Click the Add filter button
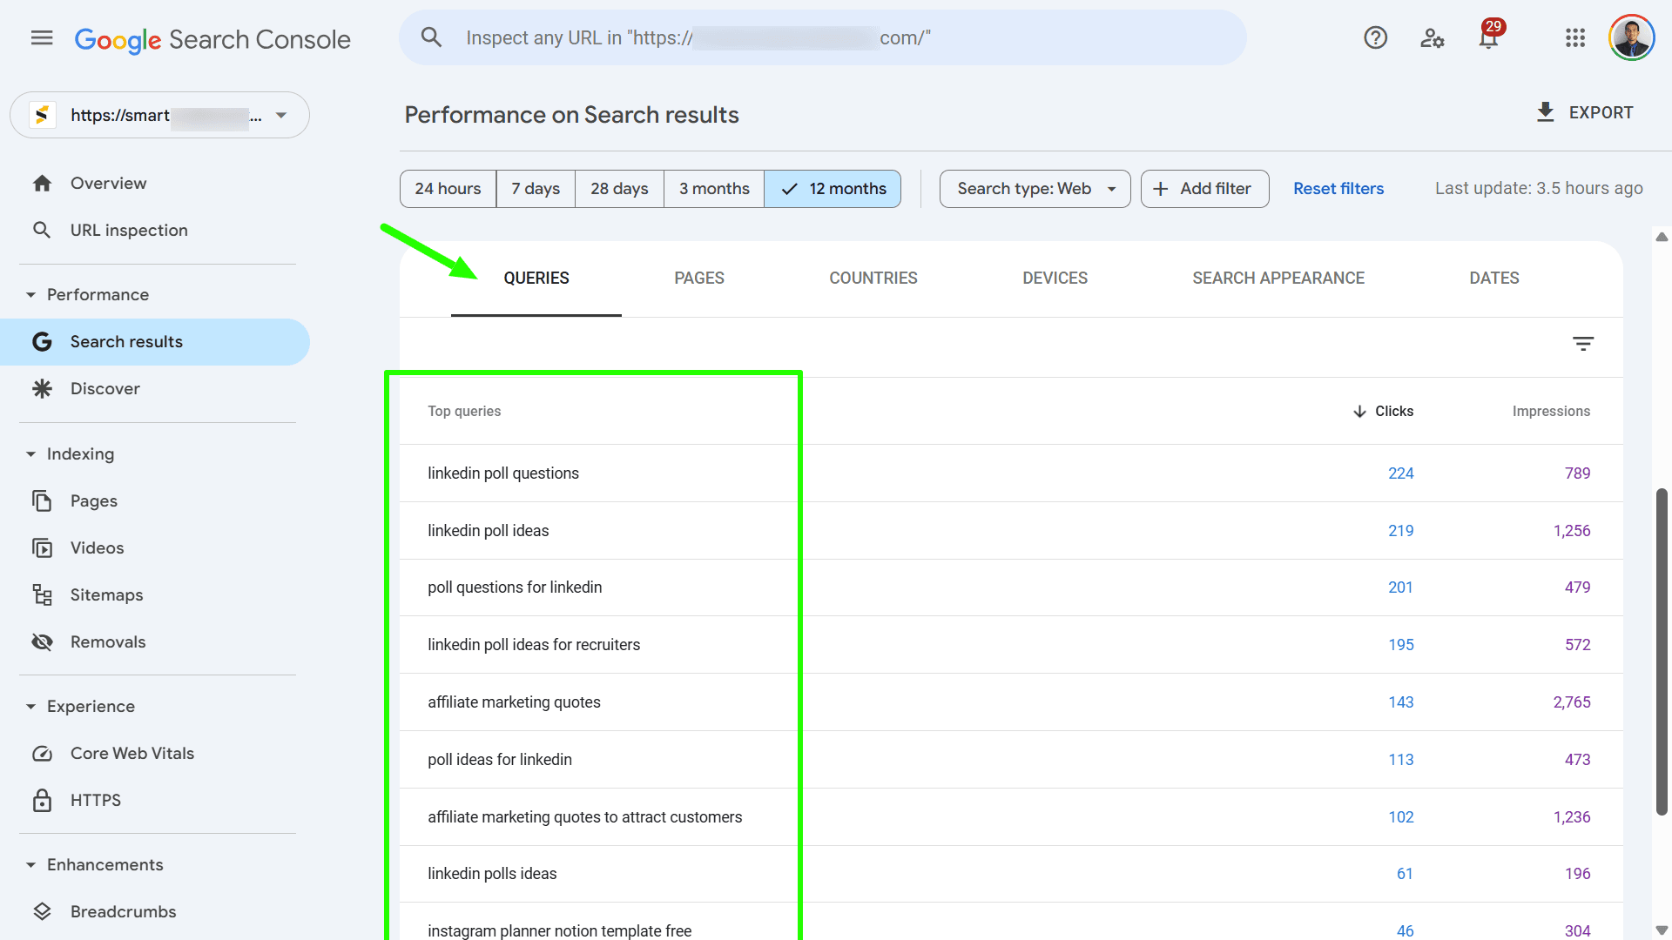Image resolution: width=1672 pixels, height=940 pixels. (1205, 189)
